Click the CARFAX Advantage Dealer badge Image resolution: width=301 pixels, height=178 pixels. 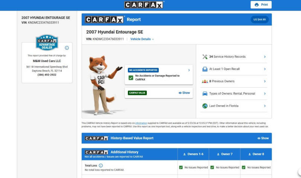47,42
